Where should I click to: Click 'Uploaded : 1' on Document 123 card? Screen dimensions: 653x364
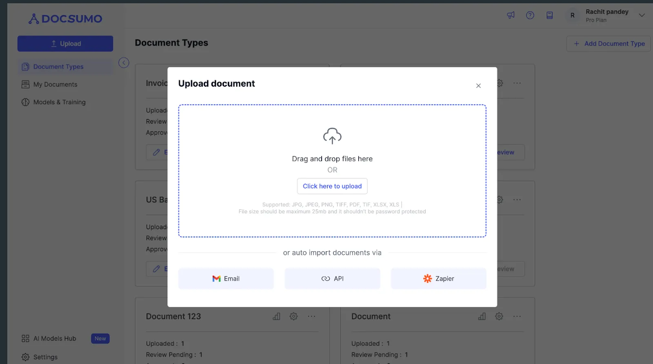click(x=165, y=344)
